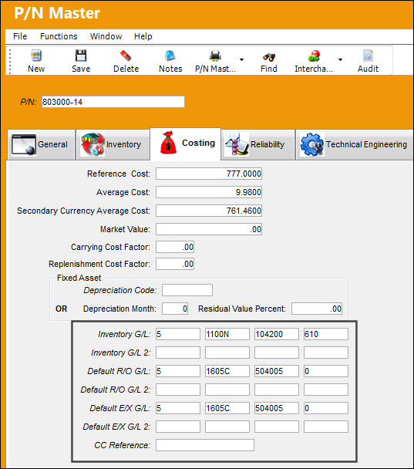
Task: Click the General tab window icon
Action: [x=24, y=144]
